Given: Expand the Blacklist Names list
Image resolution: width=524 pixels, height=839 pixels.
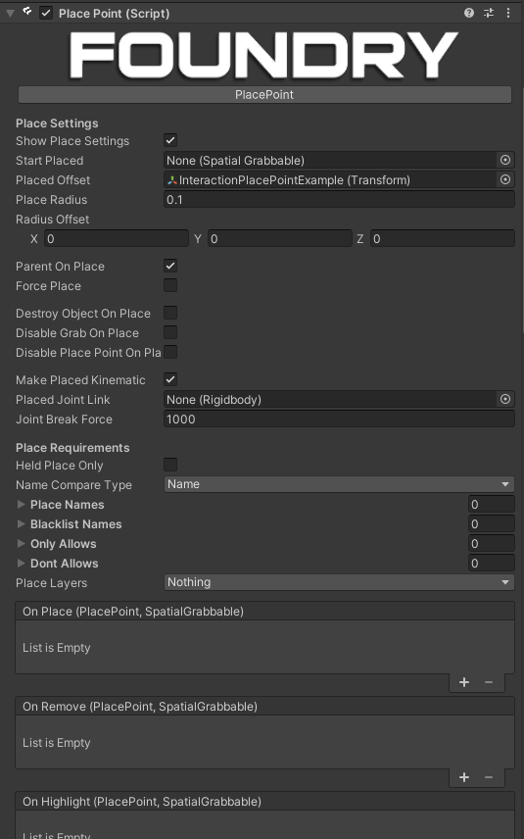Looking at the screenshot, I should [21, 523].
